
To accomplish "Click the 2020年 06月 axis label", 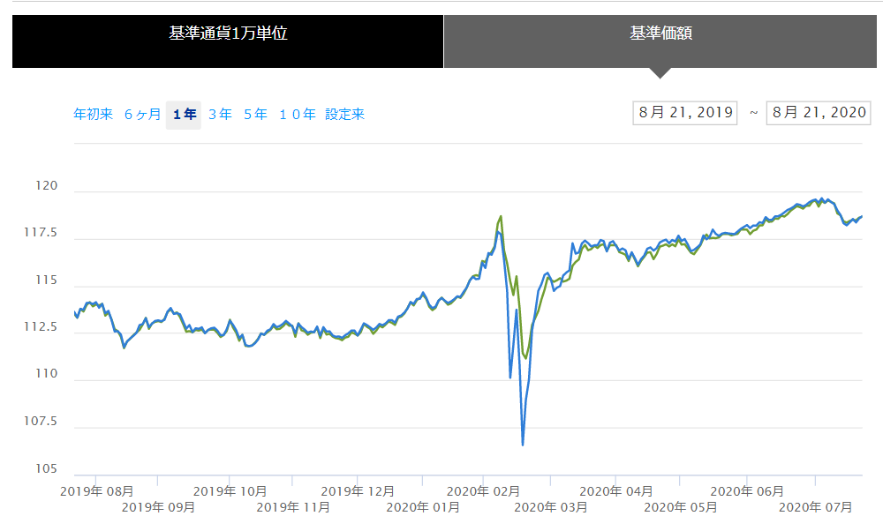I will (747, 491).
